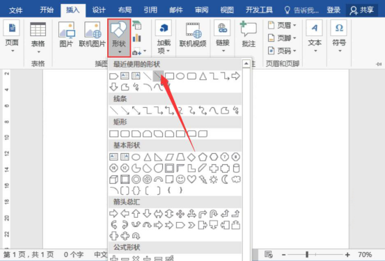This screenshot has height=261, width=385.
Task: Select the cylinder shape in 基本形状
Action: (236, 168)
